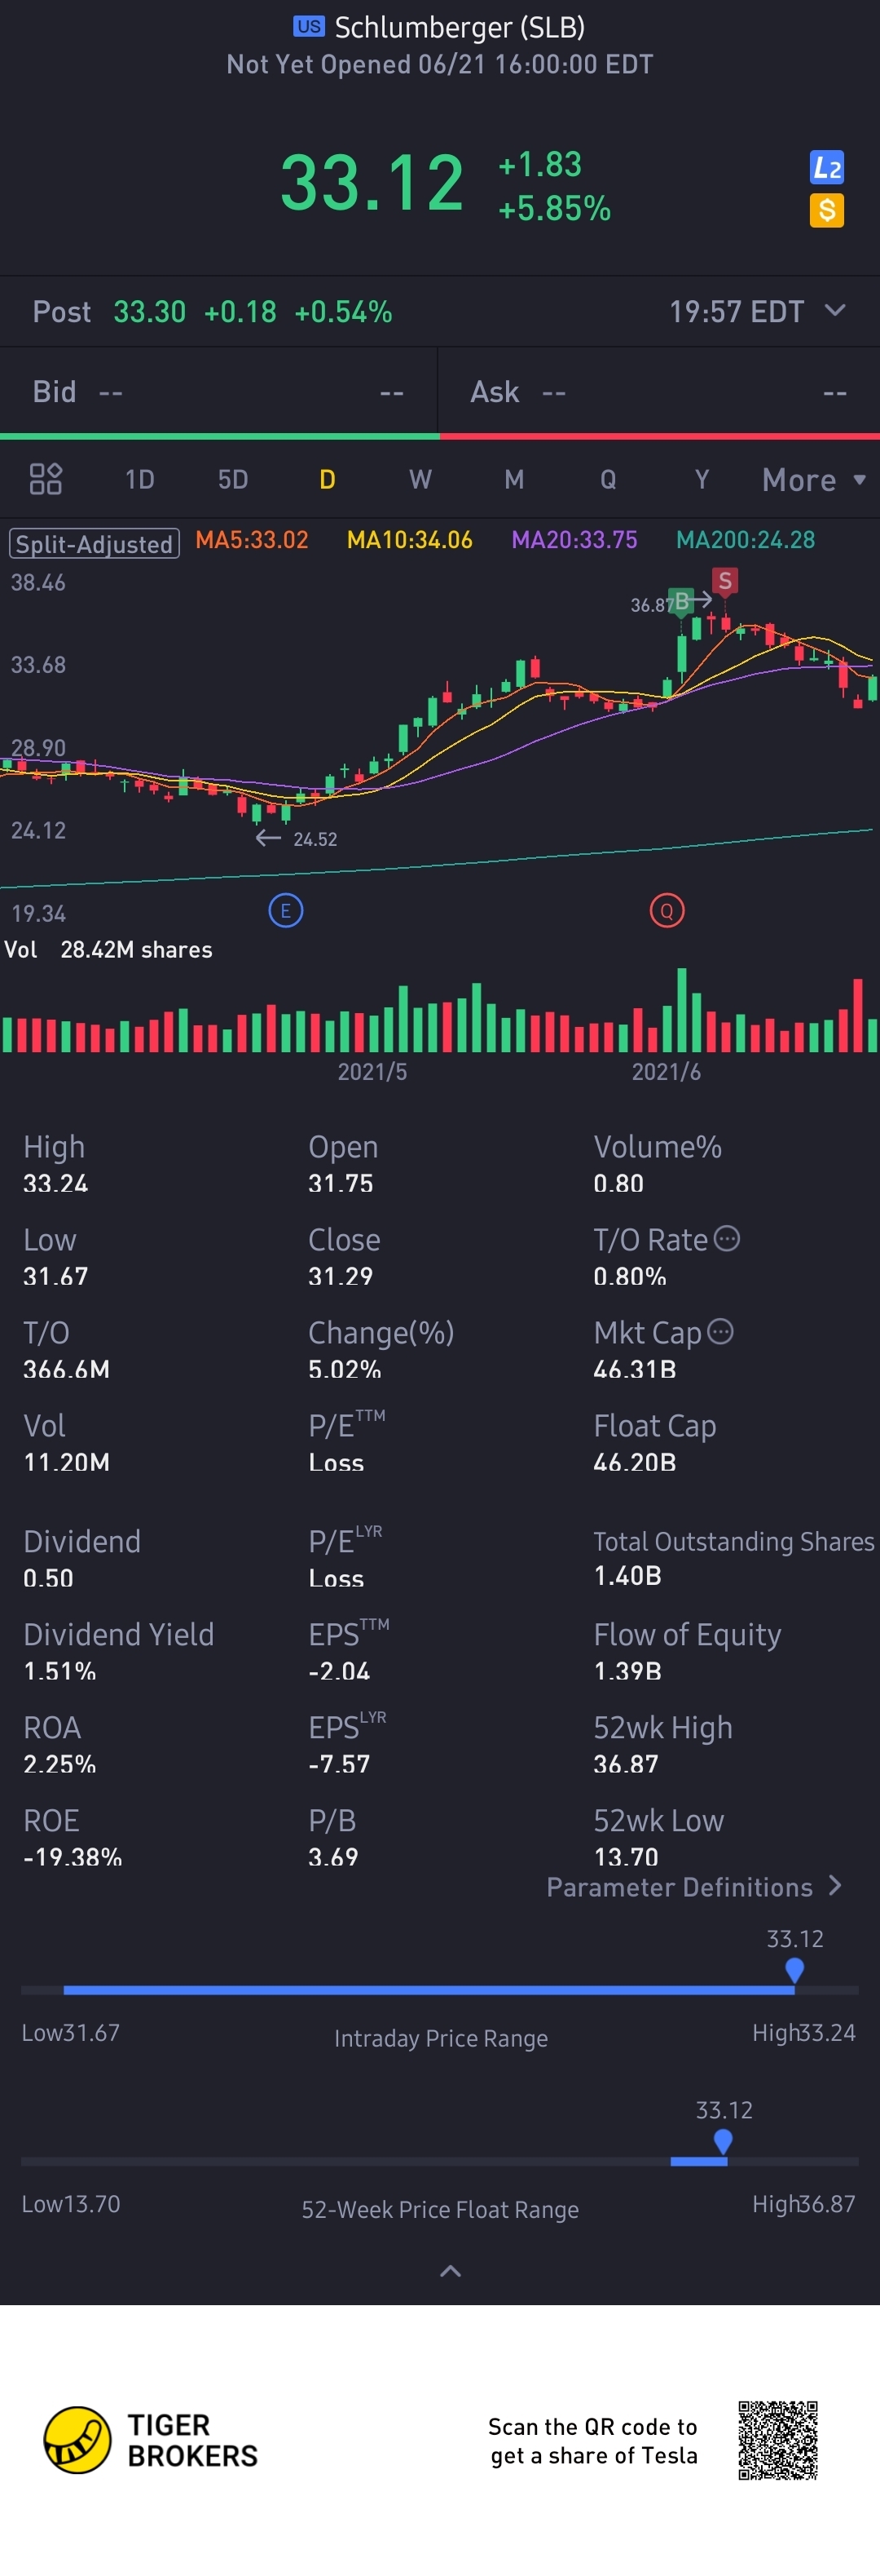This screenshot has width=880, height=2576.
Task: Select the Y yearly chart tab
Action: [702, 480]
